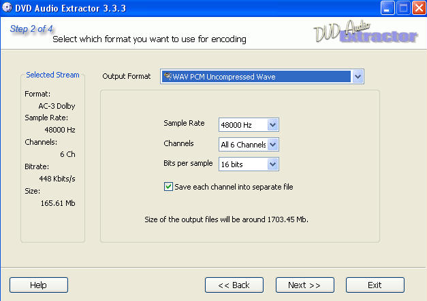Click the Format: label under Selected Stream

[x=37, y=94]
